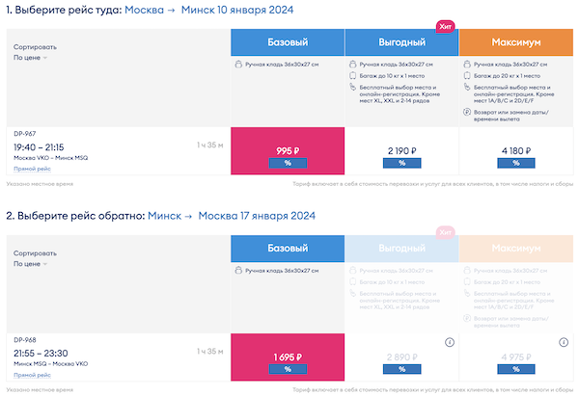Select the outbound Выгодный fare header

[x=401, y=42]
